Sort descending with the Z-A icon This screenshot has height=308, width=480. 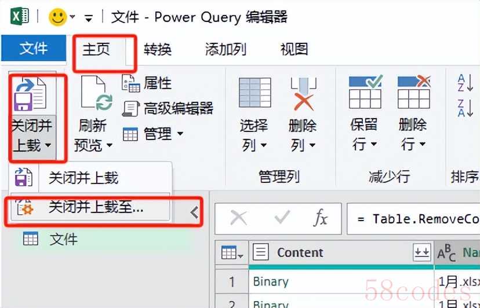tap(465, 108)
